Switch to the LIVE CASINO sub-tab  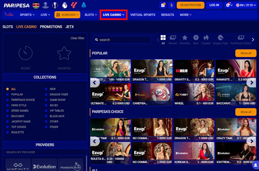(27, 27)
